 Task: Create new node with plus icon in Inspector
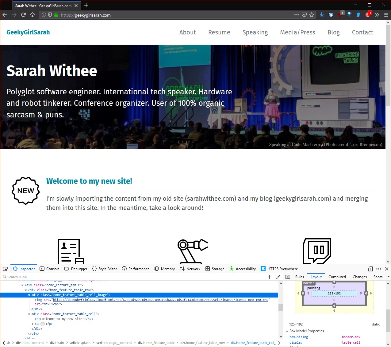[270, 277]
